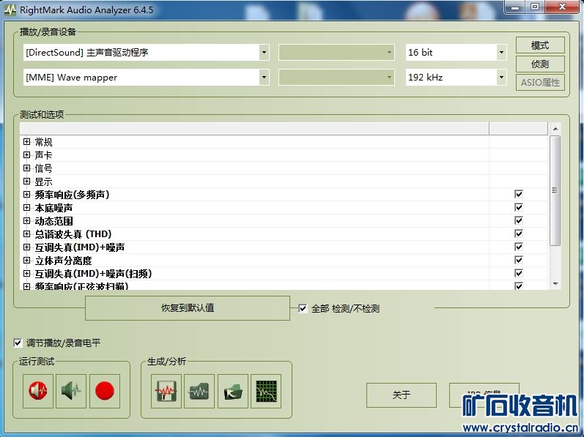Click the options list scrollbar thumb

tap(555, 190)
